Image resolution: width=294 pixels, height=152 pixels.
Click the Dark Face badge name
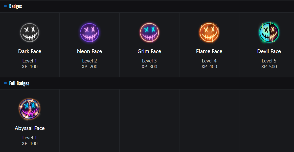[x=30, y=51]
